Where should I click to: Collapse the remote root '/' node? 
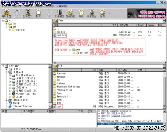[3, 20]
